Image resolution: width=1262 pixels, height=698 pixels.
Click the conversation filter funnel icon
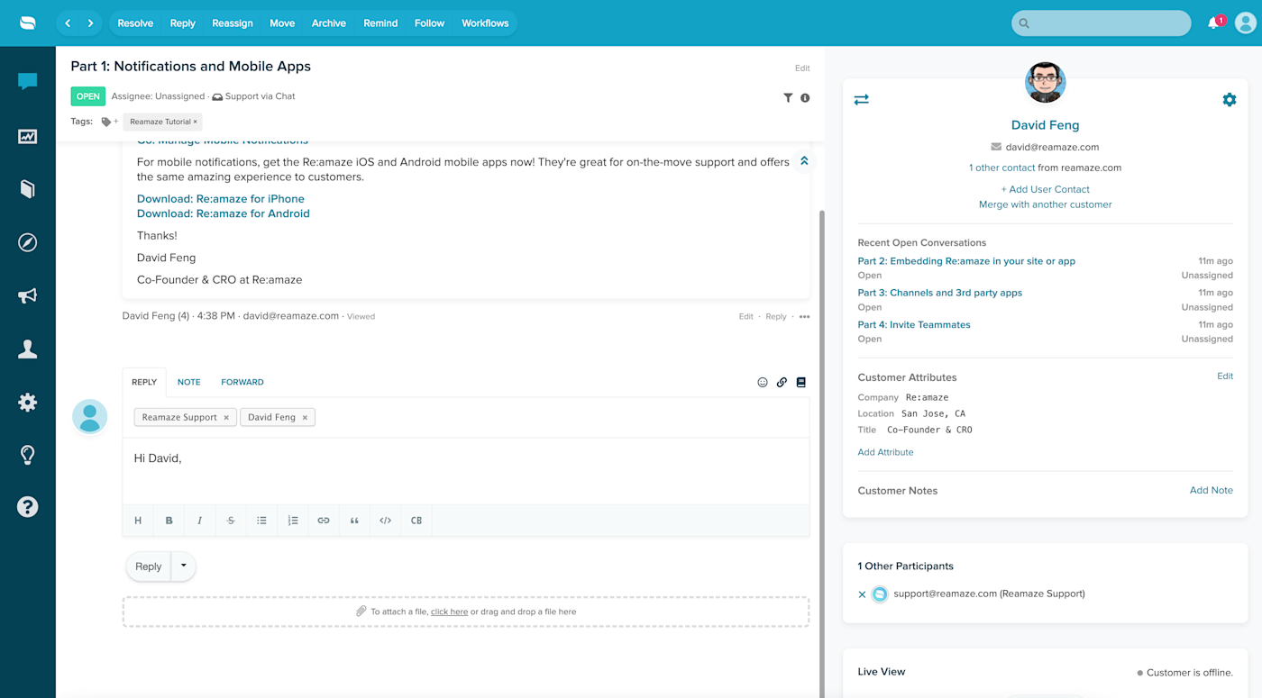788,97
